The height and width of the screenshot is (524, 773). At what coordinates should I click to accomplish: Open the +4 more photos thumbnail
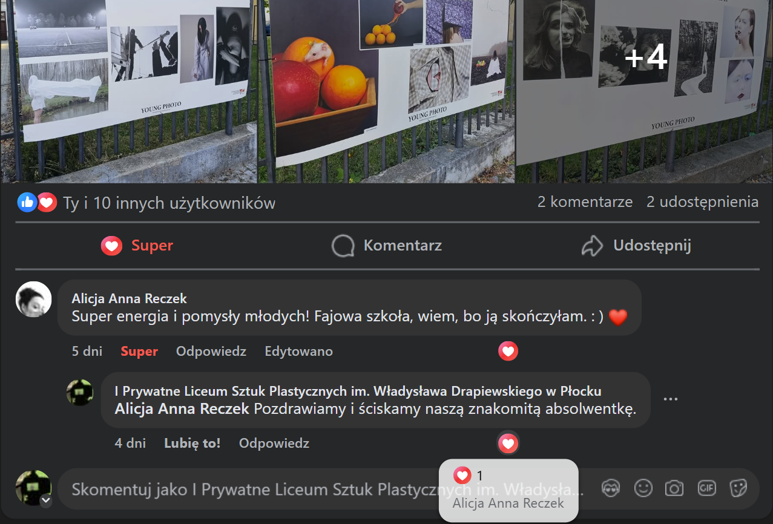pyautogui.click(x=645, y=91)
